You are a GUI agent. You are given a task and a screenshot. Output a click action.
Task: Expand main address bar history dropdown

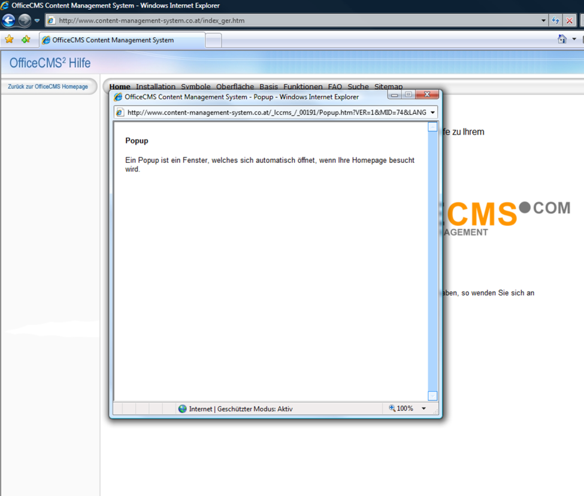point(543,20)
